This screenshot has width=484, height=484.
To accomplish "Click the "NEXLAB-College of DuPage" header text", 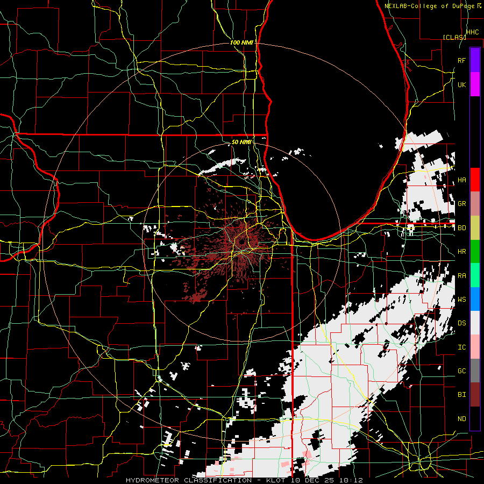I will [x=429, y=6].
